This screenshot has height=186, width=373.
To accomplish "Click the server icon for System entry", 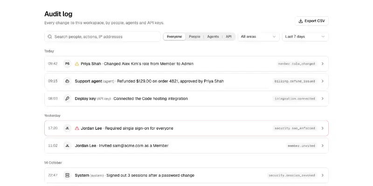I will 67,175.
